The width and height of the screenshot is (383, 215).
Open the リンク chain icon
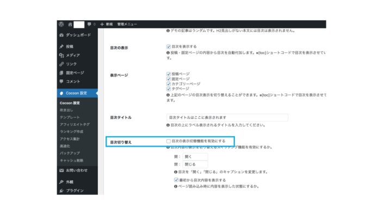[x=61, y=64]
